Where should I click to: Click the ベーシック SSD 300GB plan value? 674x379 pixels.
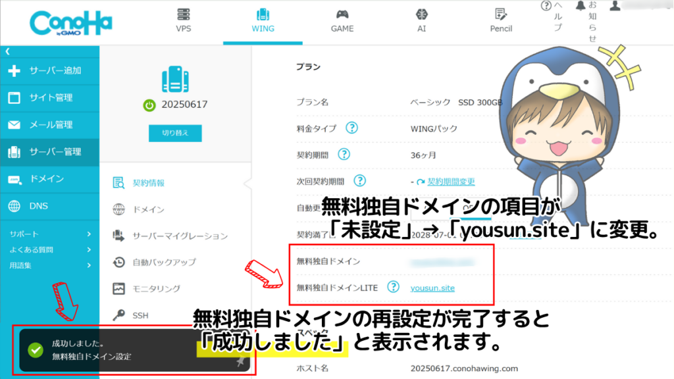[456, 102]
